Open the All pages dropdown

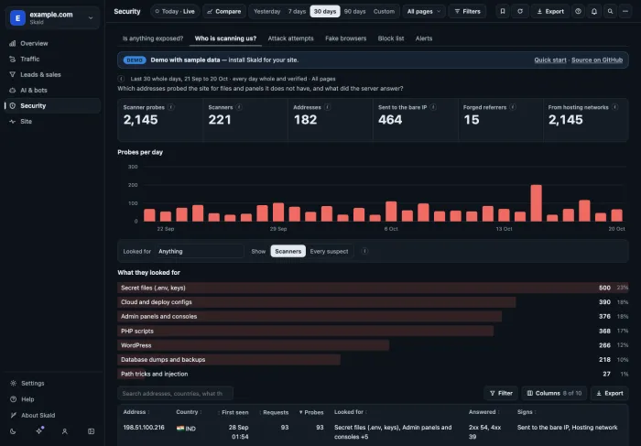423,11
